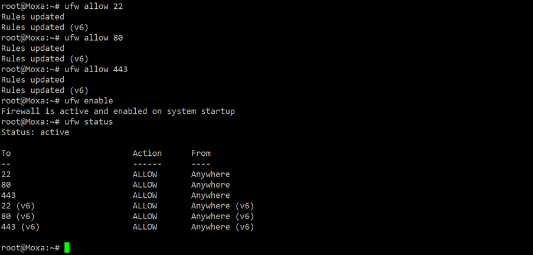Click the "ufw allow 443" command text

pos(96,70)
